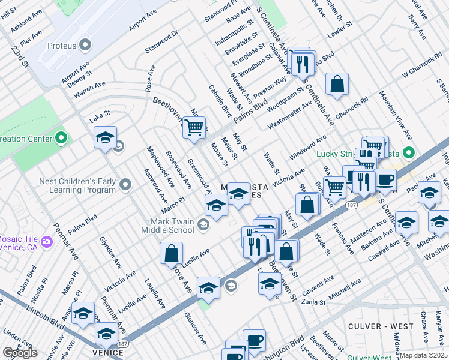449x360 pixels.
Task: Click the Glencoe Ave street label
Action: pyautogui.click(x=195, y=328)
